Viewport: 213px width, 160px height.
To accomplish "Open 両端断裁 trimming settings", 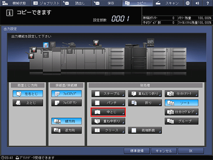I will (x=145, y=130).
